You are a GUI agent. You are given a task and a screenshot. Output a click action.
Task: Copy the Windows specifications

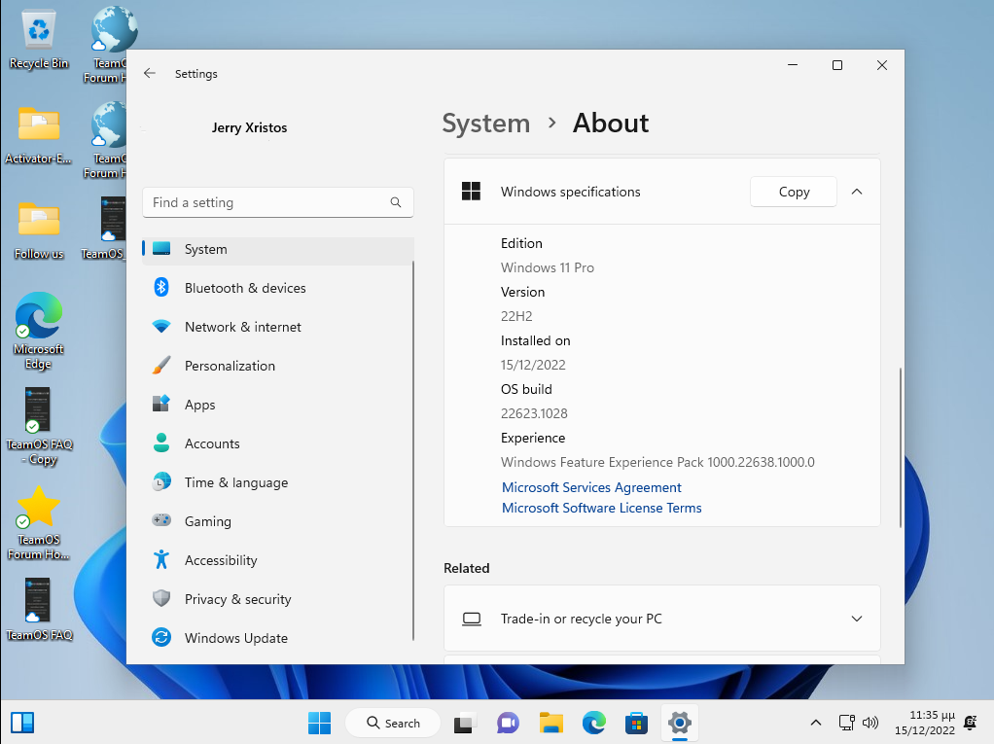pyautogui.click(x=794, y=192)
